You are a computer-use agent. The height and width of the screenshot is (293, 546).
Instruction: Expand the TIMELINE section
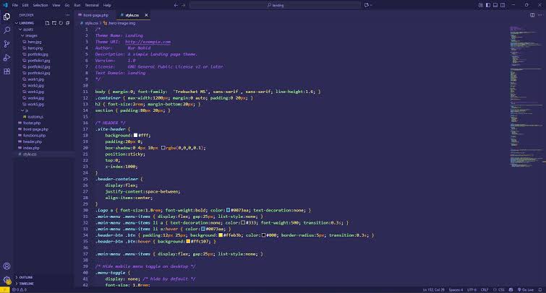coord(25,284)
